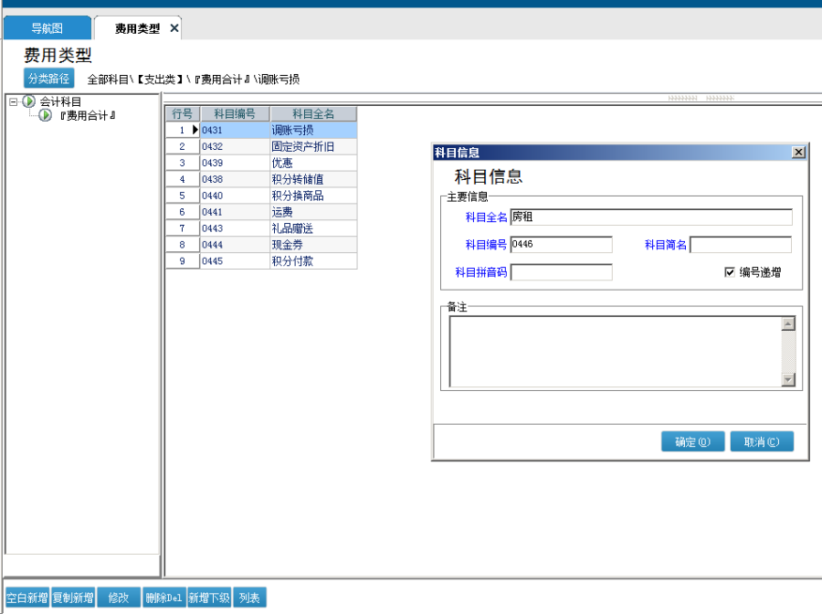Click the green icon beside 费用合计
The height and width of the screenshot is (614, 822).
click(x=46, y=115)
